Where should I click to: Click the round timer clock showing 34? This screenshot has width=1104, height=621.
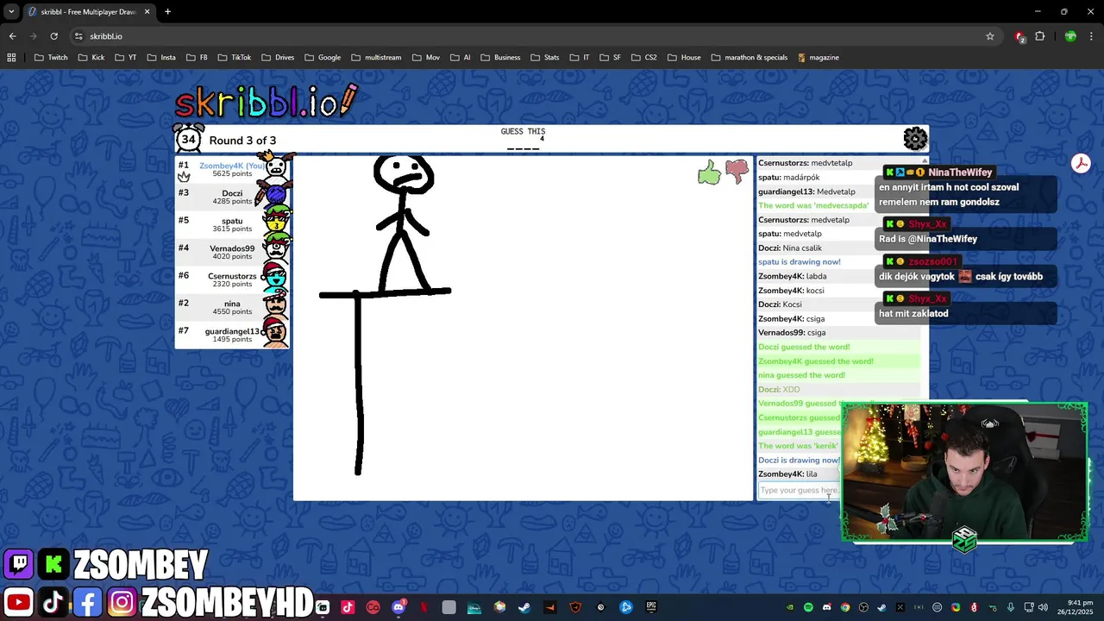tap(189, 138)
